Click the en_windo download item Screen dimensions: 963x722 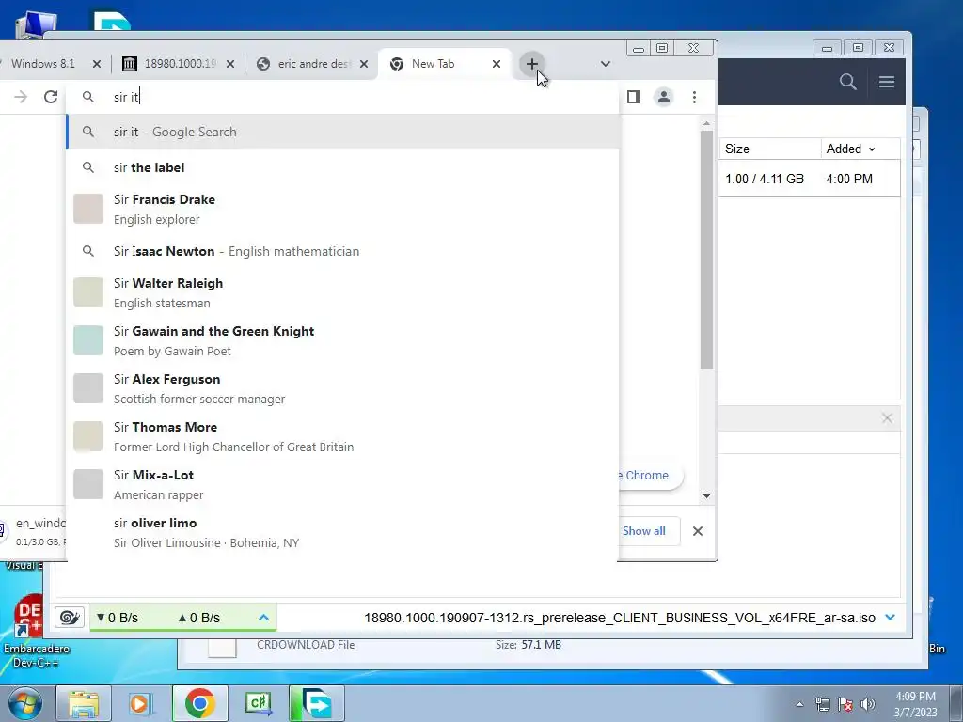tap(35, 532)
